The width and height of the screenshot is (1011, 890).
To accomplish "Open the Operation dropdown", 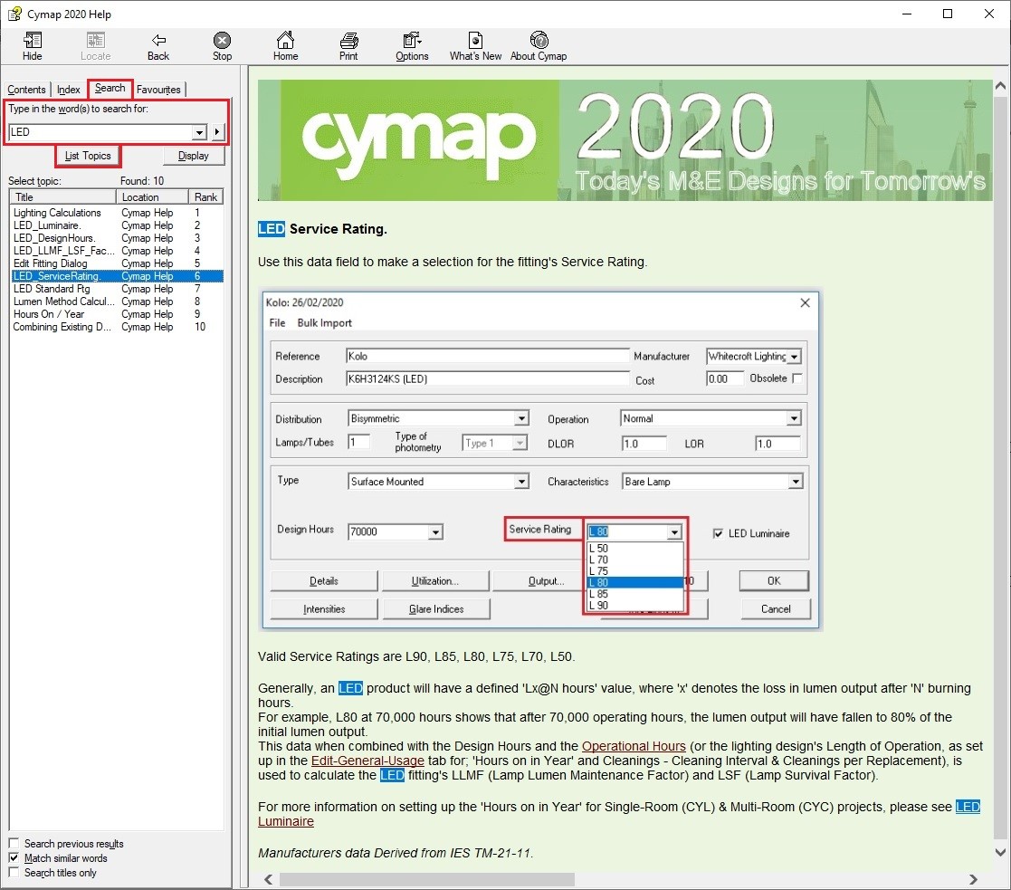I will tap(794, 418).
